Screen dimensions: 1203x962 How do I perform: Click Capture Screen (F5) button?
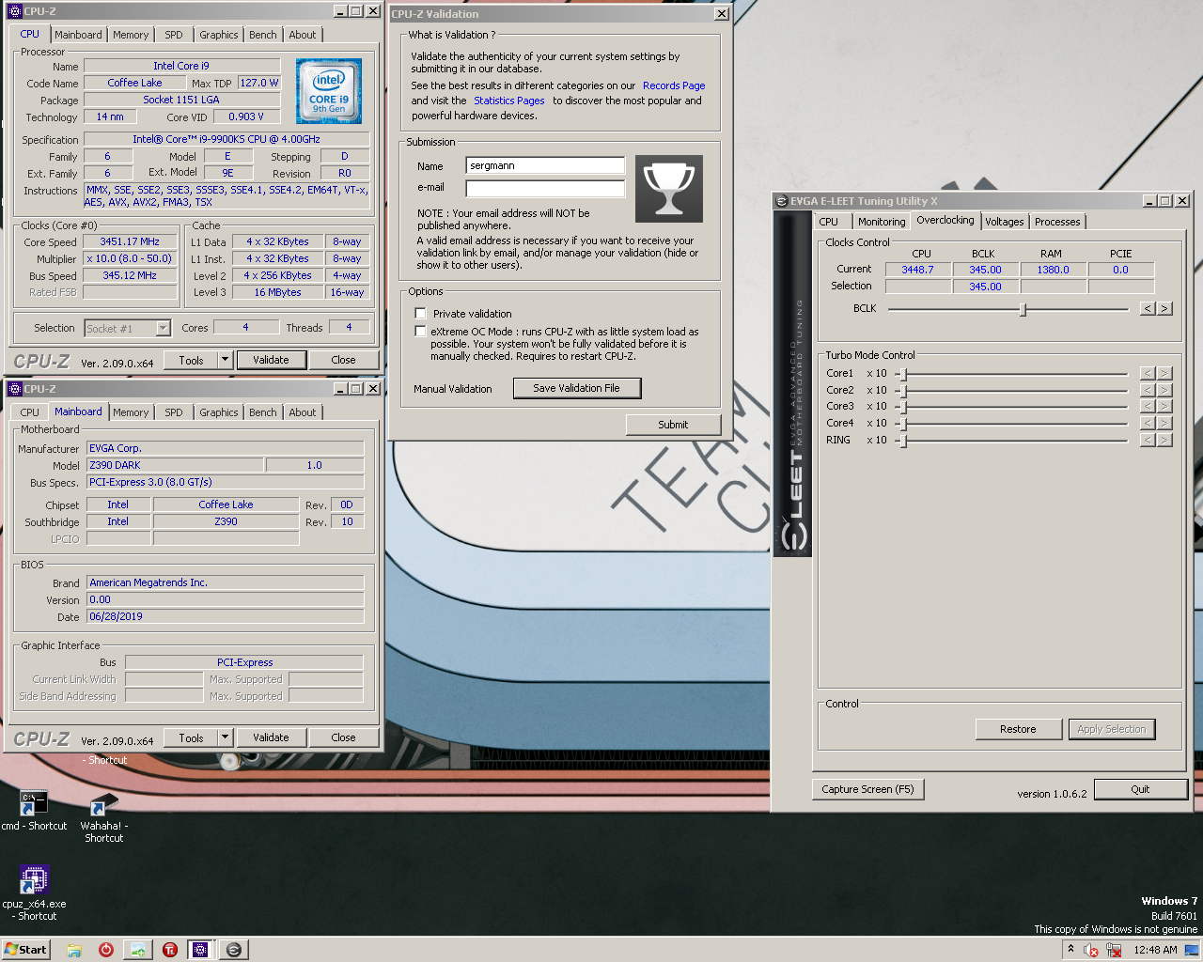(867, 789)
